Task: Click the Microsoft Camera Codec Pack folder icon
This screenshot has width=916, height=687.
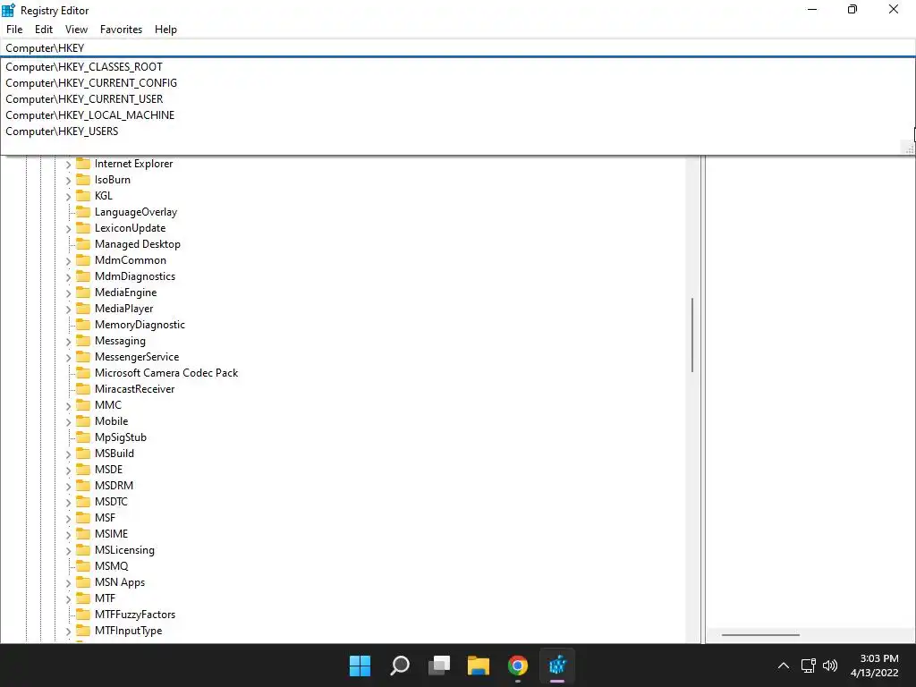Action: [83, 373]
